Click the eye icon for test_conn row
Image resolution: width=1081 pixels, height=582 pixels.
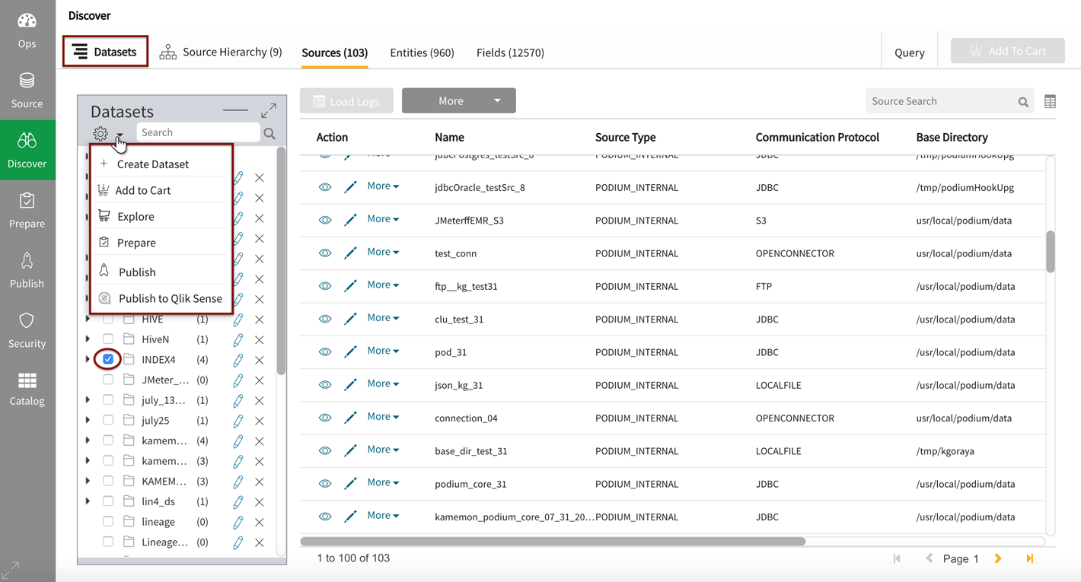pyautogui.click(x=325, y=253)
